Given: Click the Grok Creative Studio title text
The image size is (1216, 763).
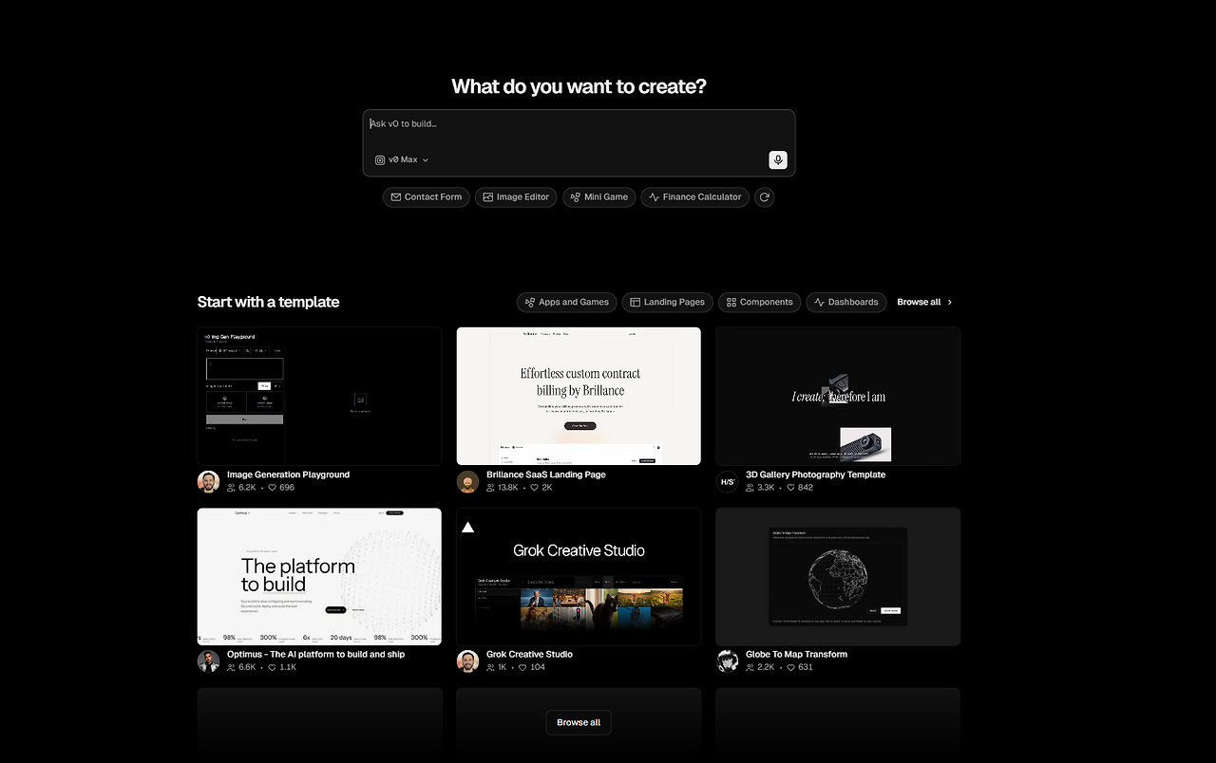Looking at the screenshot, I should click(529, 655).
